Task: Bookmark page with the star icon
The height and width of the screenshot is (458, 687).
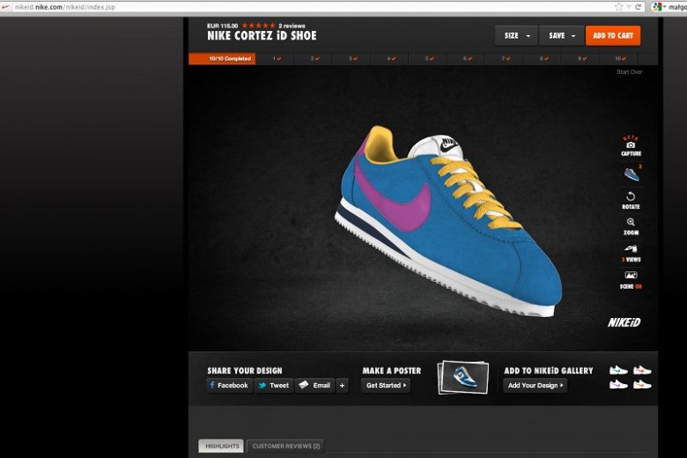Action: (x=618, y=7)
